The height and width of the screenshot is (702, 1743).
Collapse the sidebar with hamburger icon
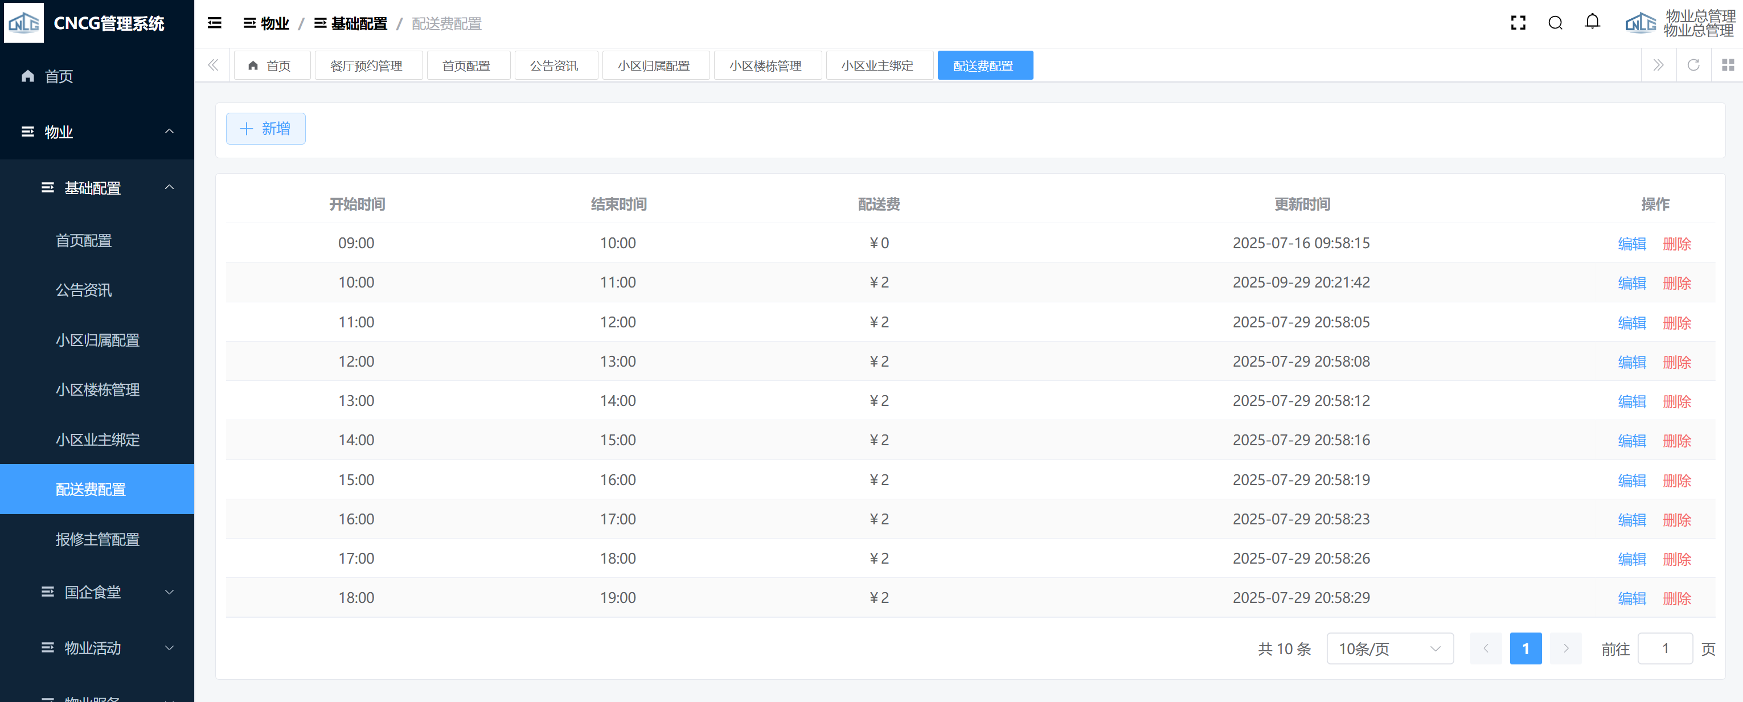pyautogui.click(x=215, y=23)
